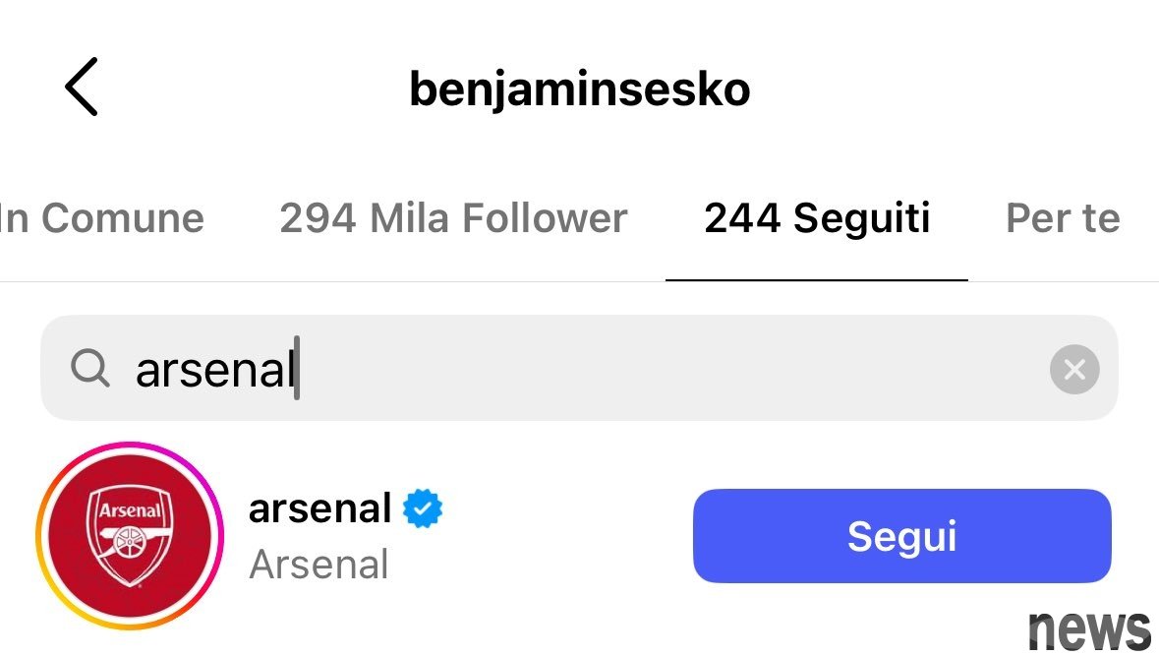Image resolution: width=1159 pixels, height=656 pixels.
Task: Open the arsenal username link
Action: 320,508
